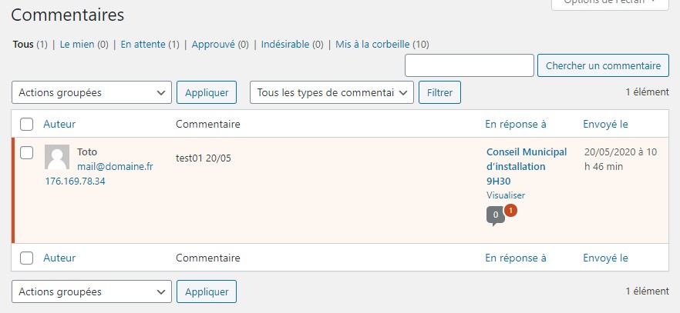680x313 pixels.
Task: Click Toto's avatar image
Action: (x=57, y=157)
